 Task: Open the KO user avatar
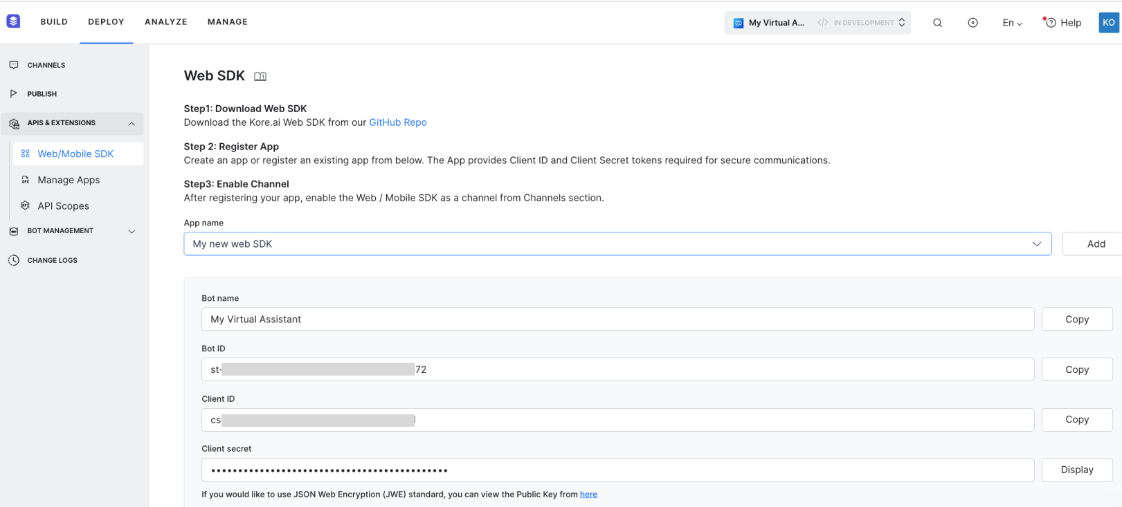[1109, 22]
